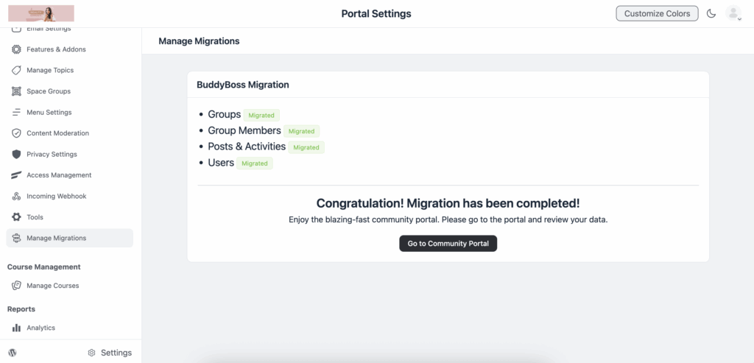Click the Customize Colors button
Screen dimensions: 754x363
pyautogui.click(x=657, y=13)
